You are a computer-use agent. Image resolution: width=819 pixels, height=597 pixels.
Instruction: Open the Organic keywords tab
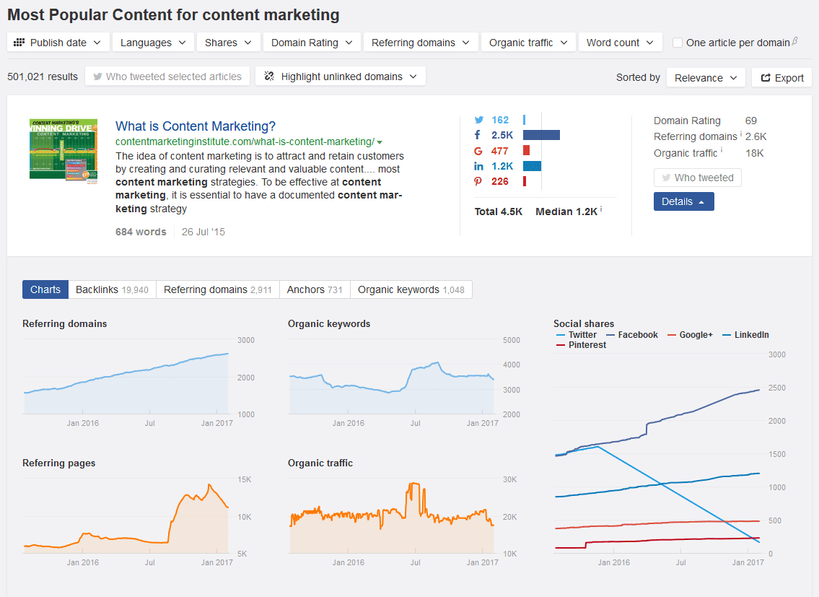pyautogui.click(x=411, y=289)
